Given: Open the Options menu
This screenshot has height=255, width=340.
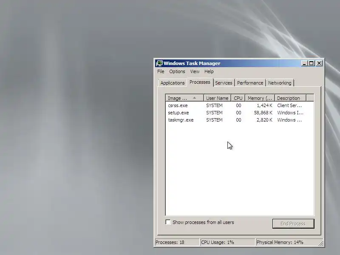Looking at the screenshot, I should point(177,71).
